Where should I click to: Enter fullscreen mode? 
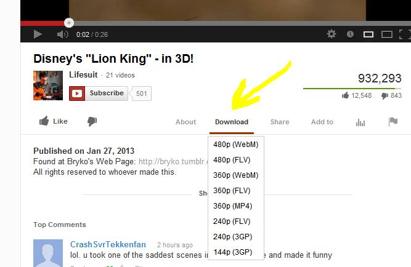click(404, 34)
